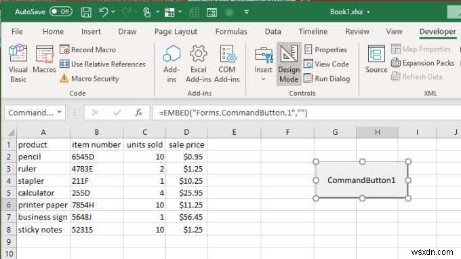Select row 6 header

pyautogui.click(x=9, y=205)
